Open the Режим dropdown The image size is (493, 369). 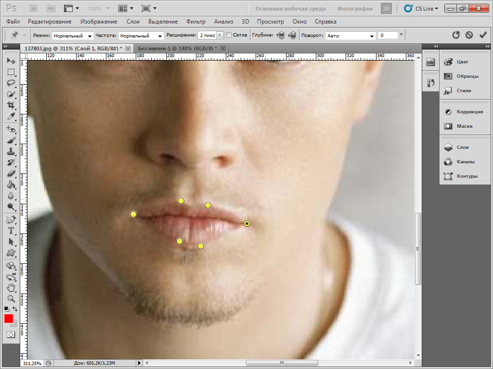pos(72,36)
